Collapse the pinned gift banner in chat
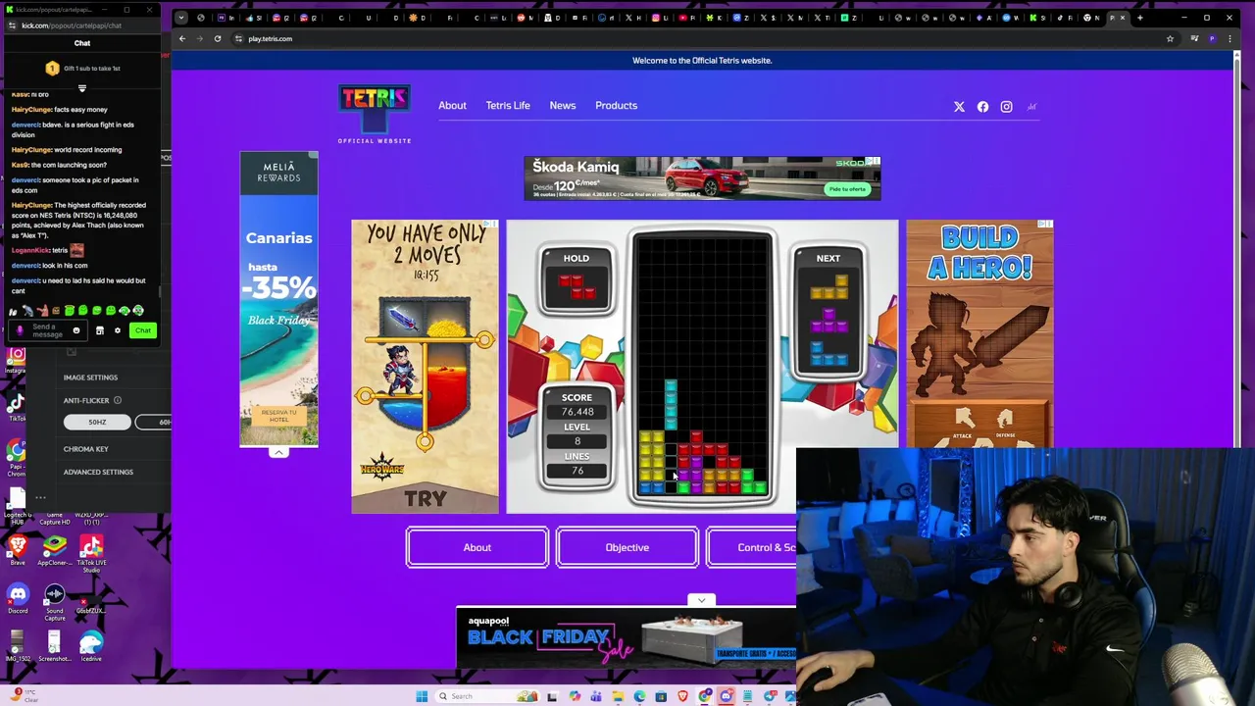 click(82, 88)
